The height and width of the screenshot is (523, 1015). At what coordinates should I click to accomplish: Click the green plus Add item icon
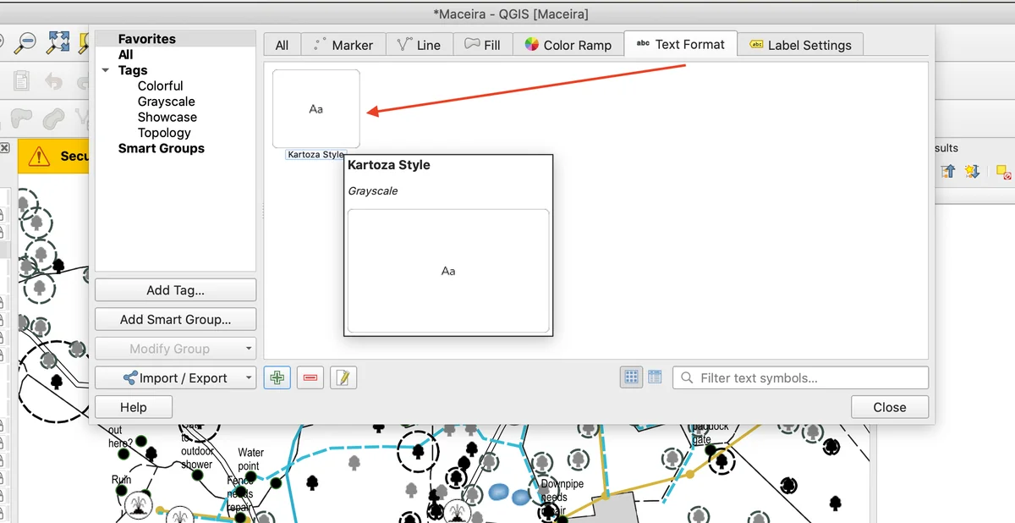coord(277,378)
